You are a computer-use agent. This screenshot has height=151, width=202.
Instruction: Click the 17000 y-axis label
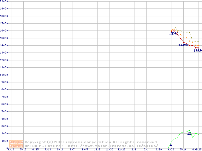pos(4,23)
